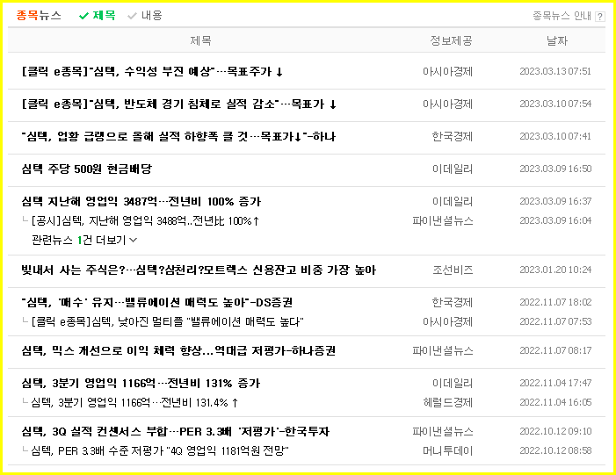Screen dimensions: 616x475
Task: Click 한국경제 source beside '매수' 유지 article
Action: 453,303
